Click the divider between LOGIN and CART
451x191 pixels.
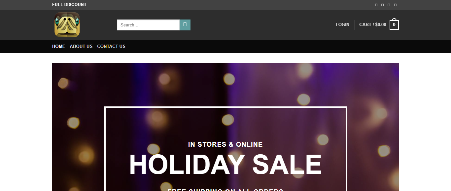354,25
